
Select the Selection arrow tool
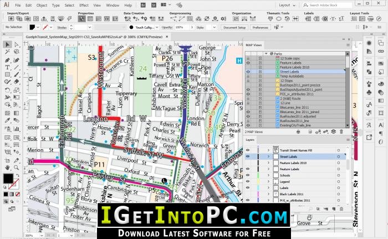pyautogui.click(x=7, y=44)
